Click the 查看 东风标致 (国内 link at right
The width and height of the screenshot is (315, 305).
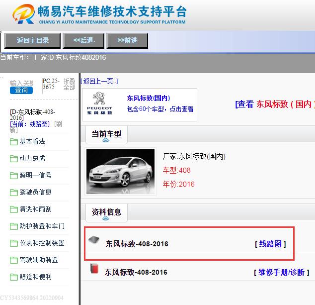[x=275, y=104]
